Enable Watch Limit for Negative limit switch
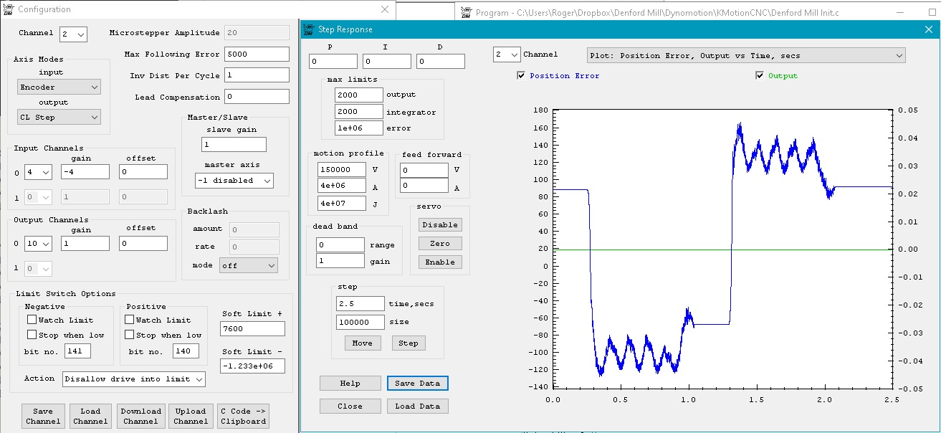 click(x=32, y=320)
